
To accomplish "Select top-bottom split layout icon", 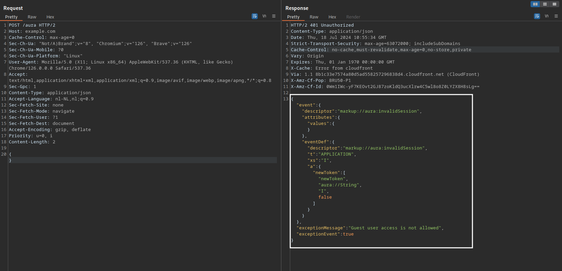I will tap(545, 4).
